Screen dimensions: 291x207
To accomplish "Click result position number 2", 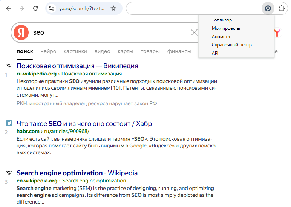I will coord(6,132).
